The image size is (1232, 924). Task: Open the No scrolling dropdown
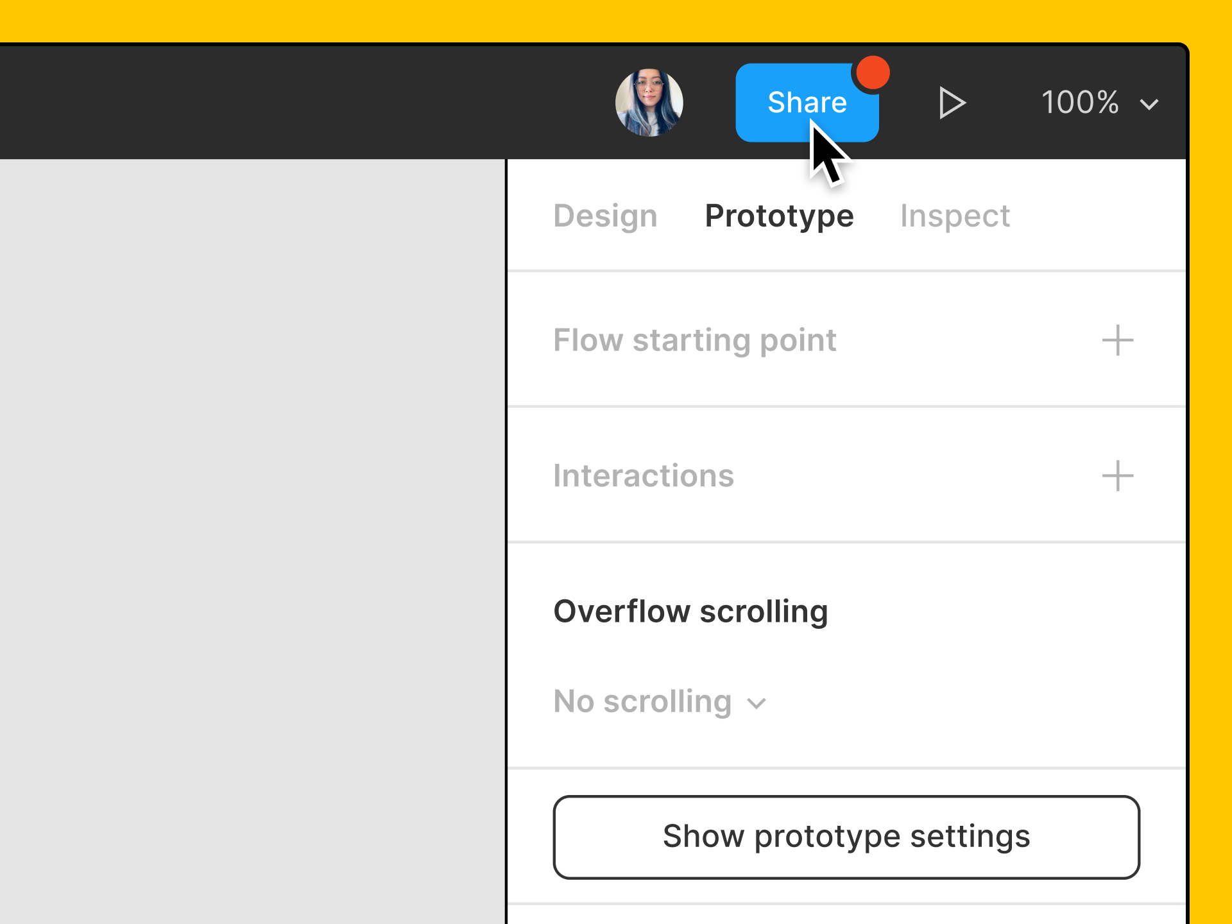pyautogui.click(x=660, y=701)
